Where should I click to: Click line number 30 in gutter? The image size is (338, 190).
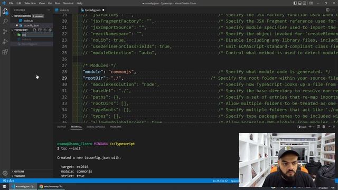(64, 84)
